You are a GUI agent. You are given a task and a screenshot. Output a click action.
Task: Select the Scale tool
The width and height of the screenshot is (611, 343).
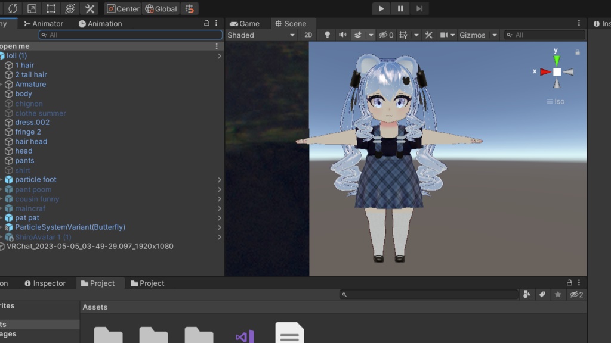coord(32,8)
